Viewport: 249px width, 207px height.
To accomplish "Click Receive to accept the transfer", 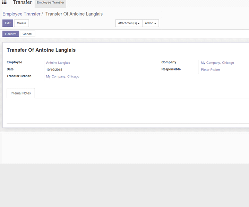I will [x=11, y=34].
